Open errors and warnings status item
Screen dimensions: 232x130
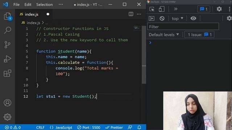(13, 127)
